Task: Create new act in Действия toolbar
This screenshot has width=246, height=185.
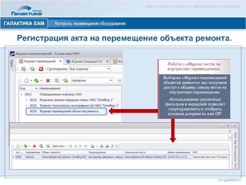Action: 18,146
